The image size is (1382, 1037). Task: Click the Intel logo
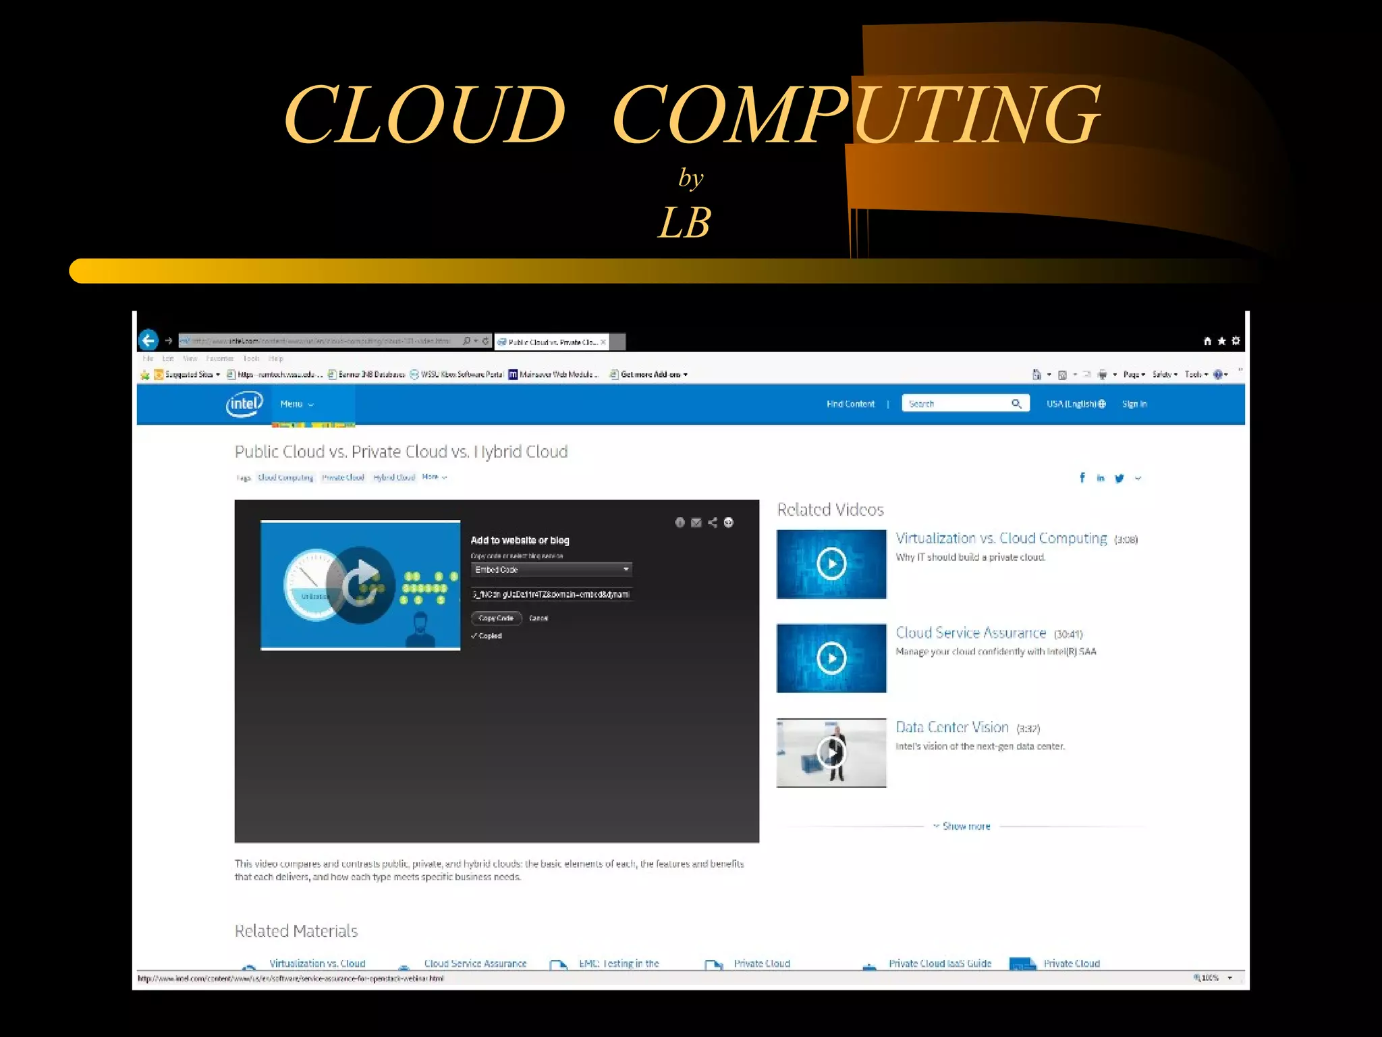pos(244,404)
